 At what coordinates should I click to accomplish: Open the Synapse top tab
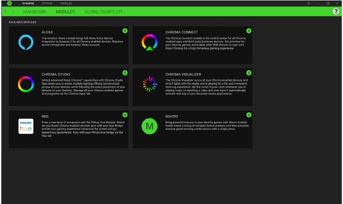pyautogui.click(x=28, y=4)
